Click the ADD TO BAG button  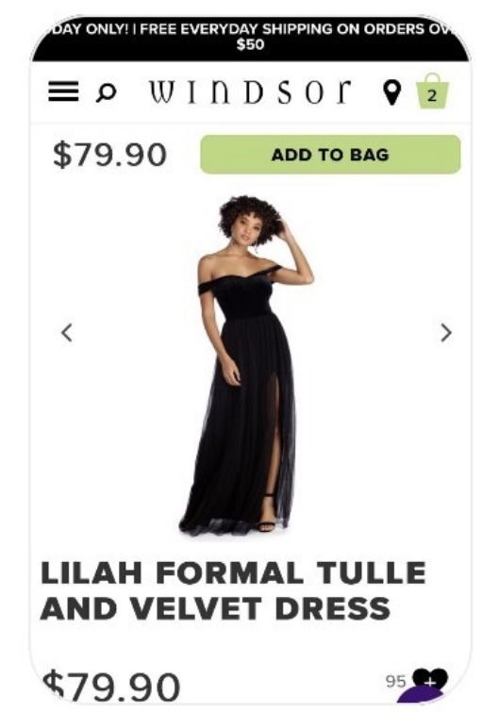click(330, 155)
